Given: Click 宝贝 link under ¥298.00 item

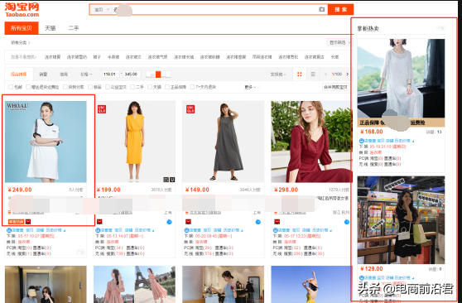Looking at the screenshot, I should pyautogui.click(x=296, y=230).
